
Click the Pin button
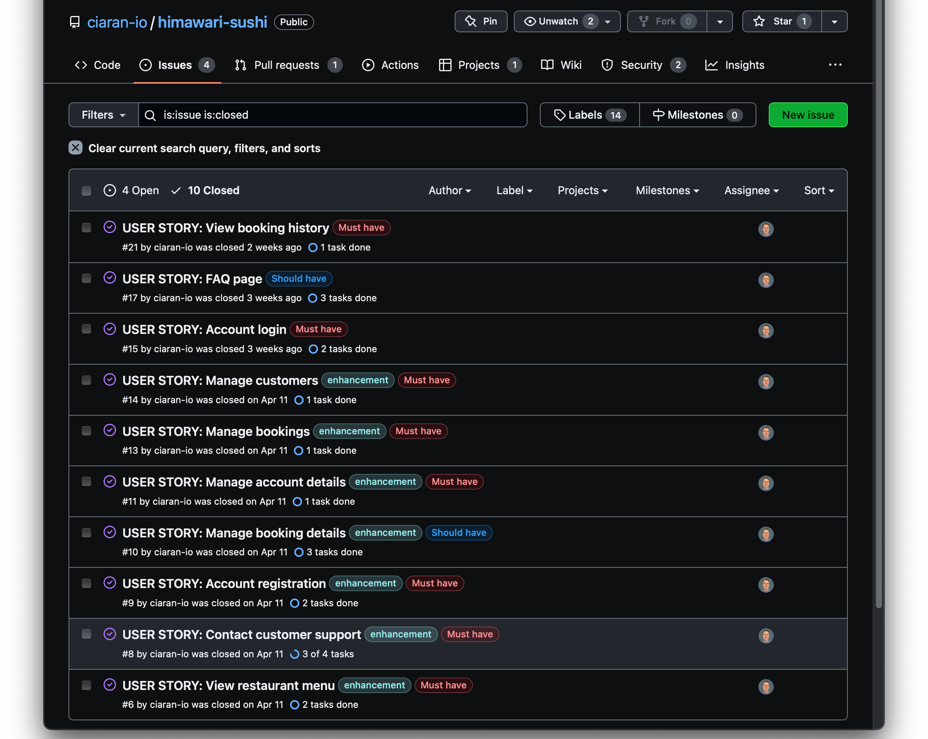pos(481,21)
